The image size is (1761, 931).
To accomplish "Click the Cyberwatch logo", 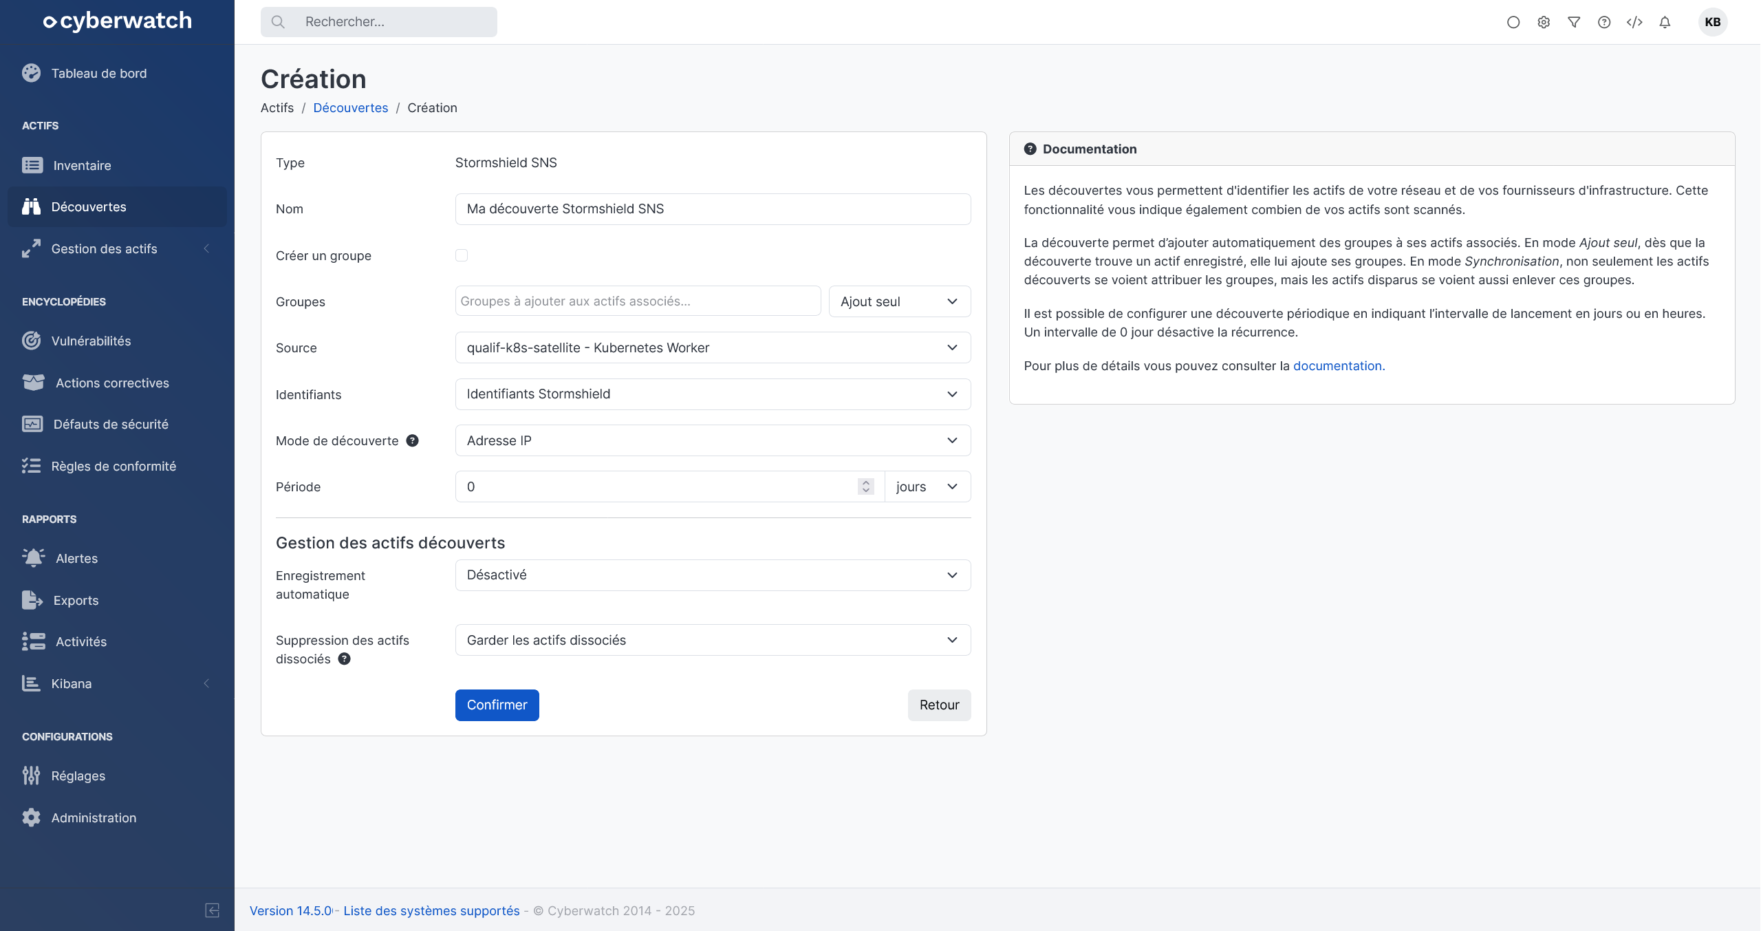I will (117, 21).
